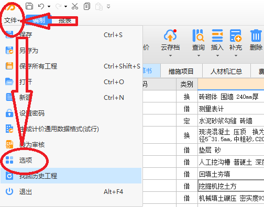
Task: Select the cell 机械填土碾压
Action: [231, 198]
